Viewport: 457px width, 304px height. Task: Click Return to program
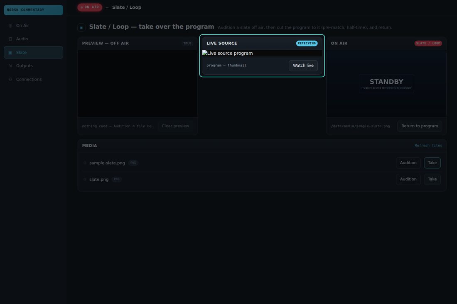[420, 126]
